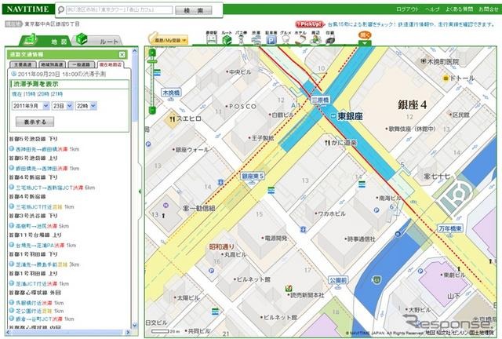Select the 現在地周辺 tab

click(x=111, y=64)
